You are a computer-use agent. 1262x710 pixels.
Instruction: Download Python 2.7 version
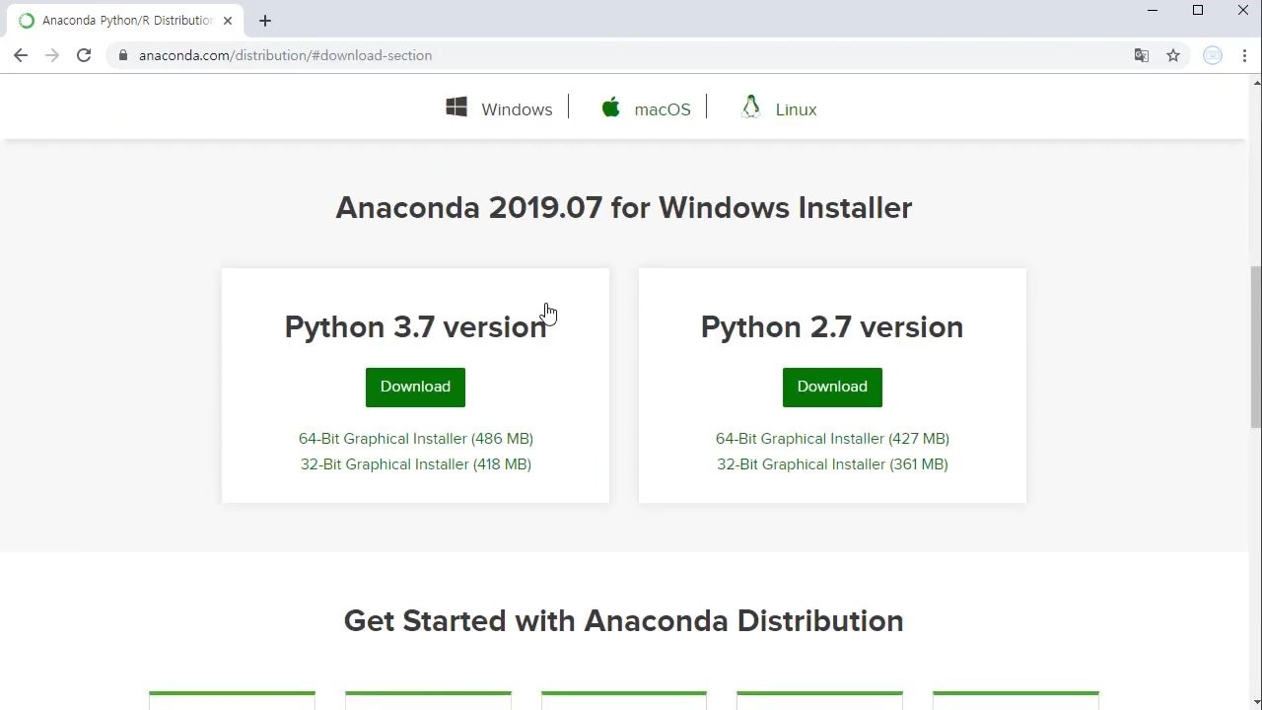(832, 387)
